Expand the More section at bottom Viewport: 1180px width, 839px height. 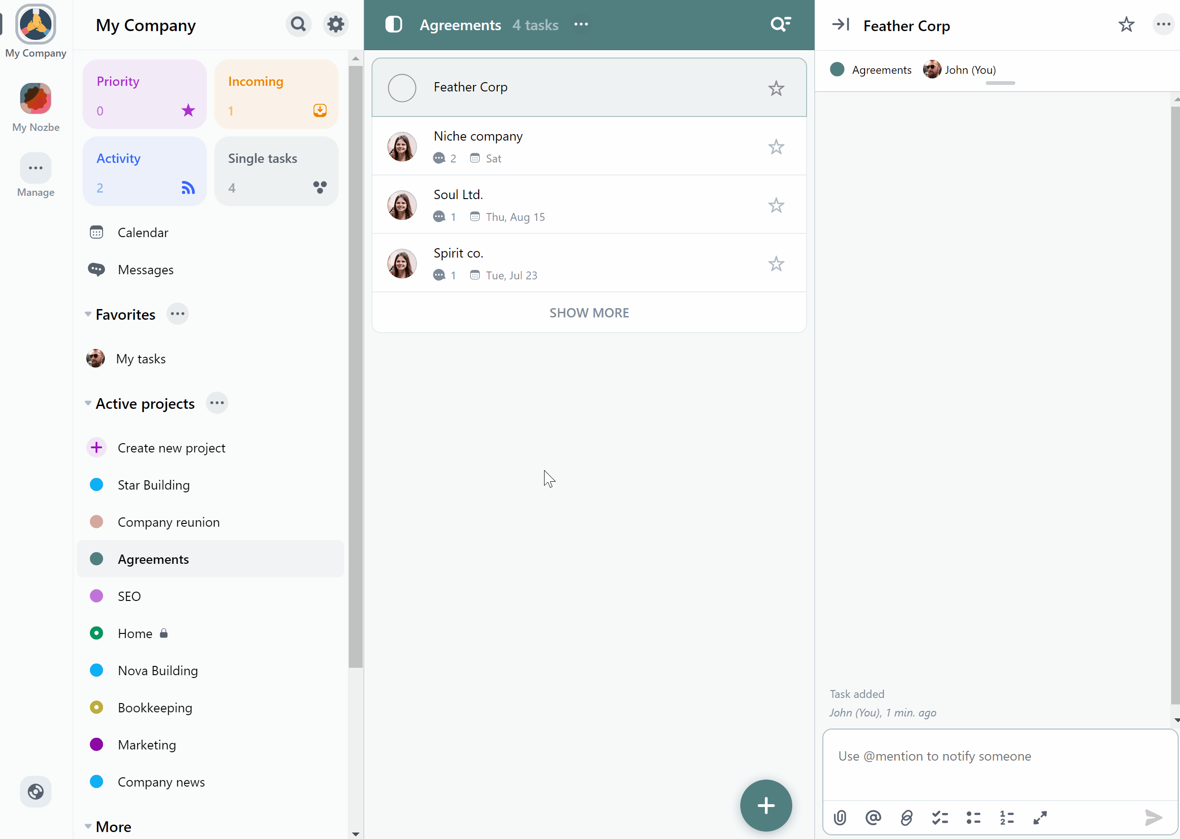coord(89,826)
